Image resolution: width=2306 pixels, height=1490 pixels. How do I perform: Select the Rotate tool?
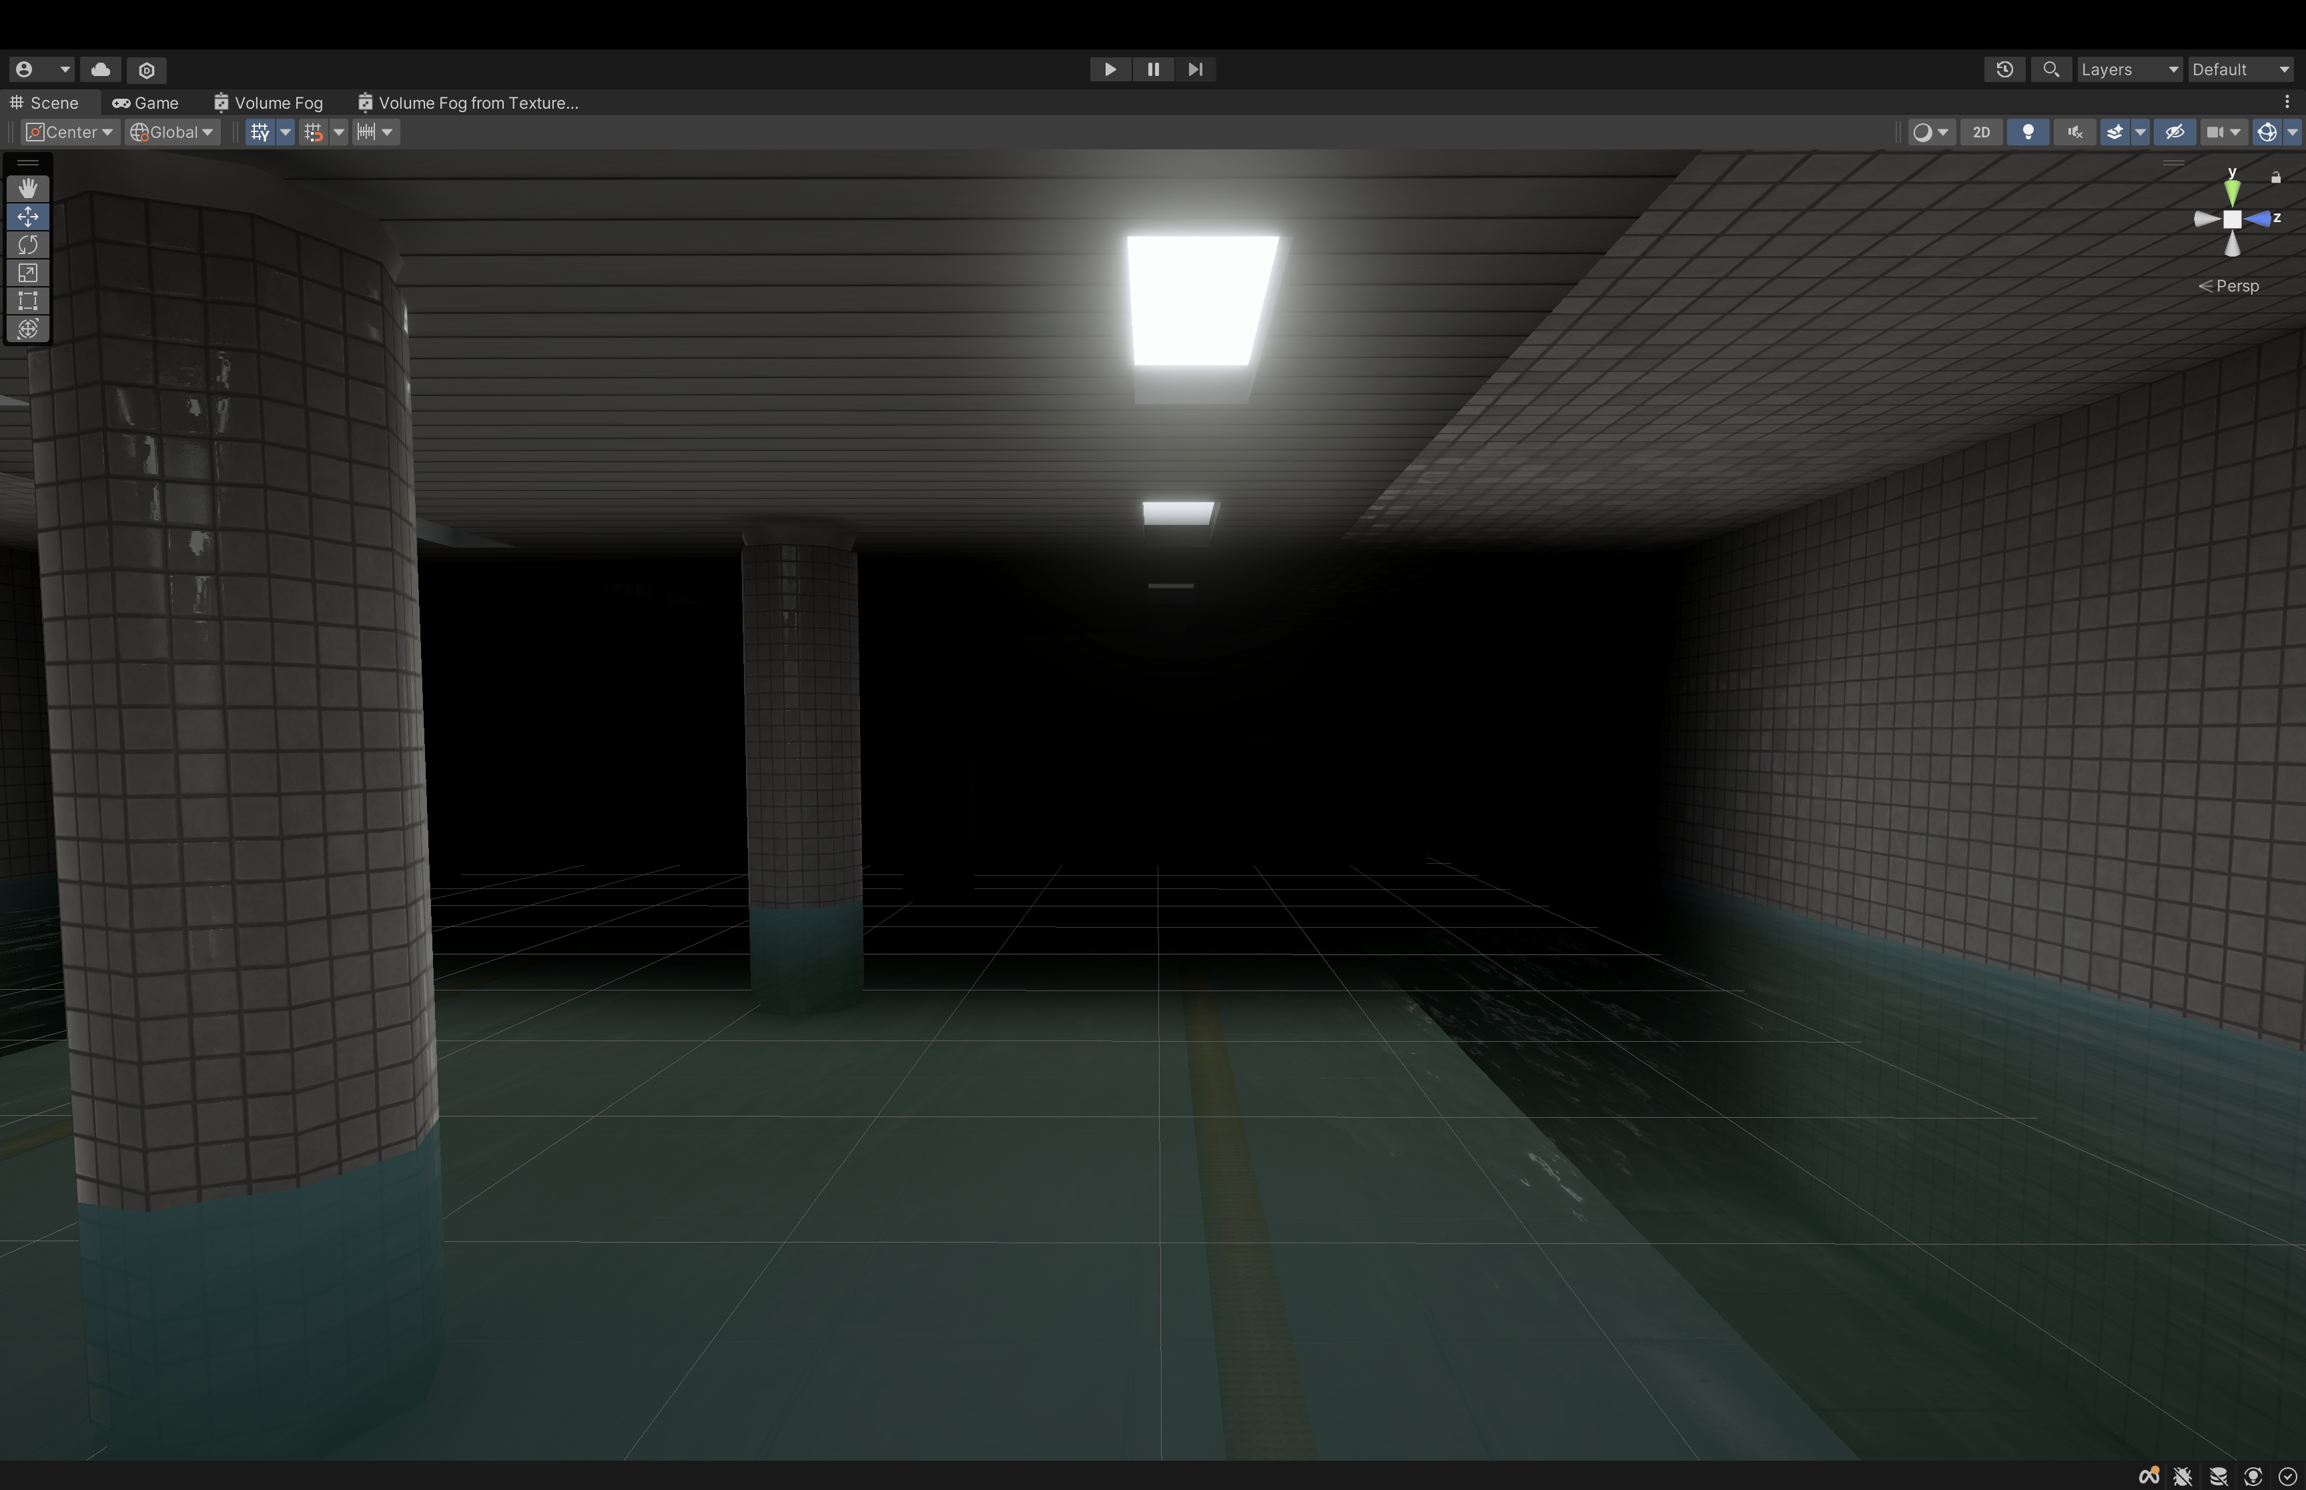coord(28,245)
